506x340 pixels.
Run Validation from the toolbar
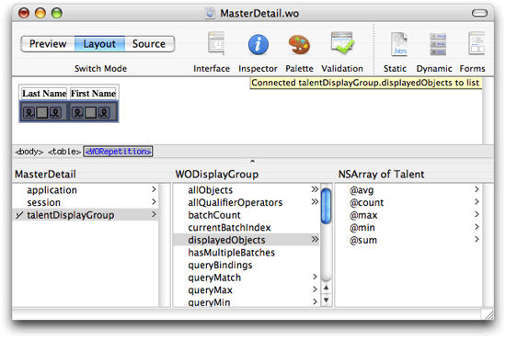342,43
